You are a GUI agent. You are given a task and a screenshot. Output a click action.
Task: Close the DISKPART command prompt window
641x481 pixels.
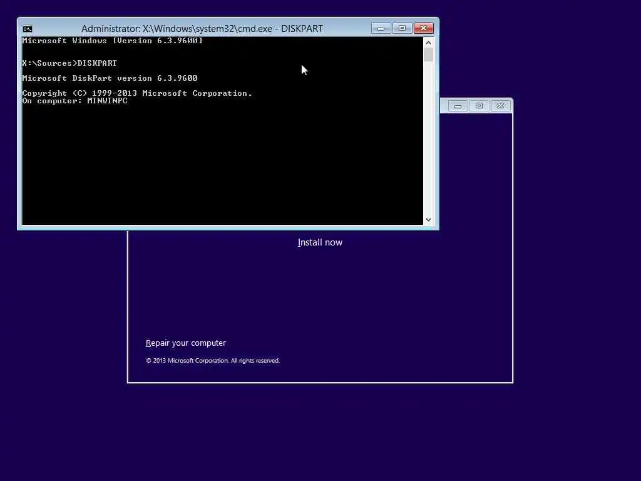pyautogui.click(x=424, y=28)
